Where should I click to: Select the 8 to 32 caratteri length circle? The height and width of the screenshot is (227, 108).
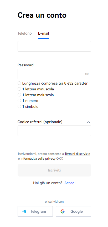[x=19, y=83]
